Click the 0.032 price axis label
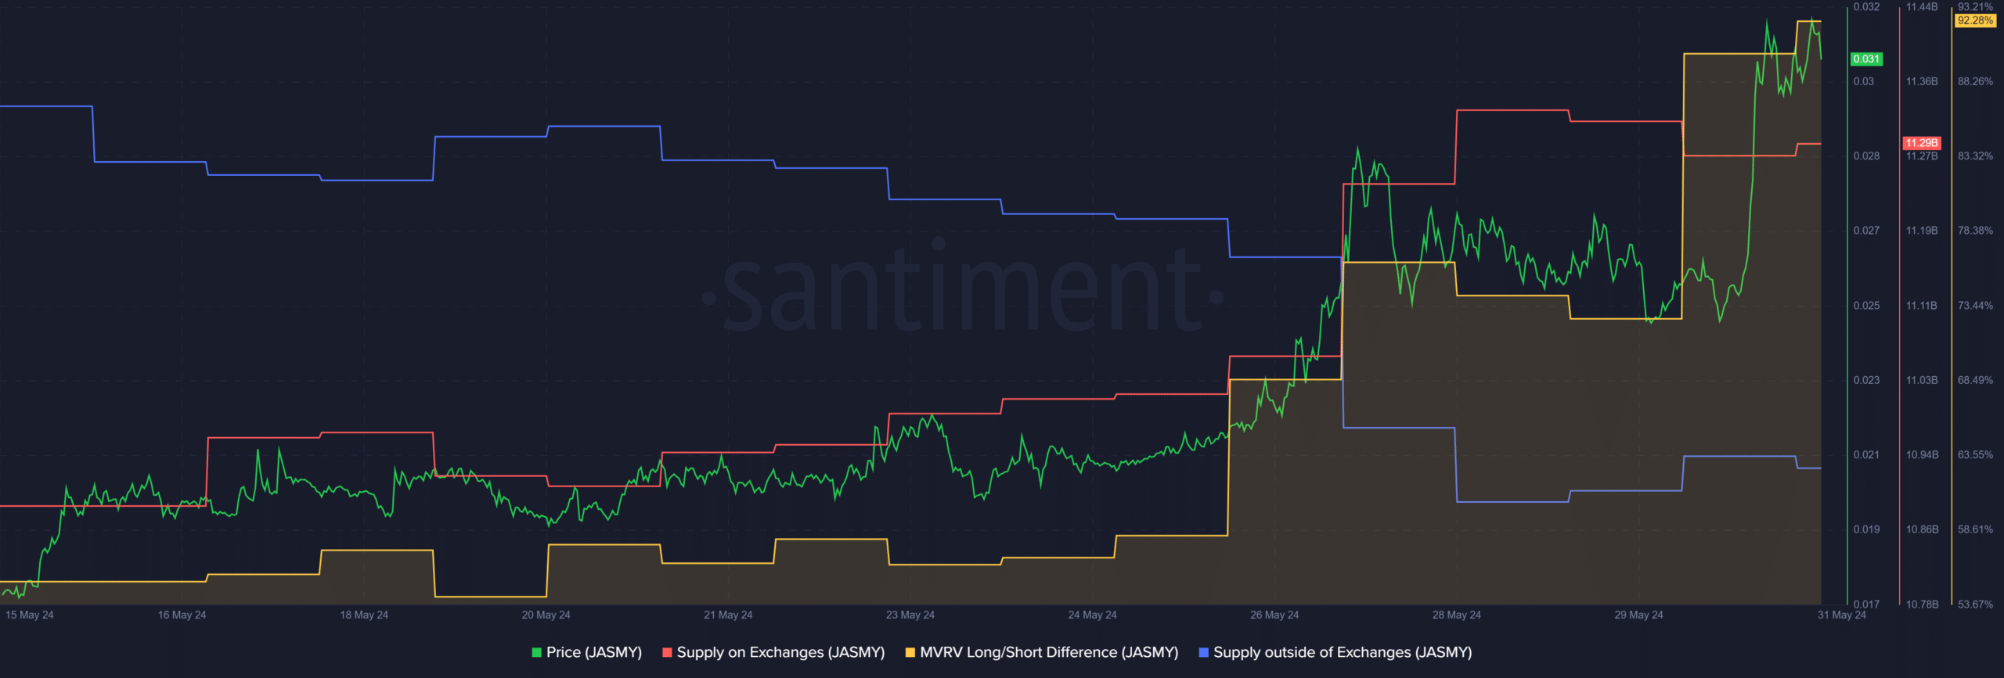Screen dimensions: 2004x678 [x=1866, y=7]
